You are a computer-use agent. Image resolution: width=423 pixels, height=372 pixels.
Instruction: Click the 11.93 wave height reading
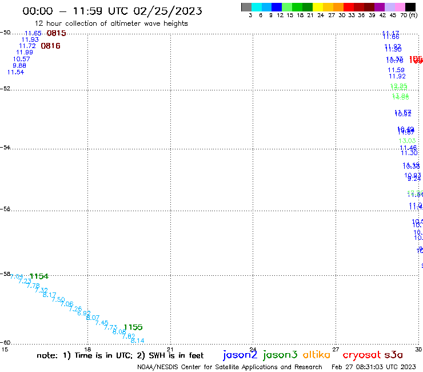[x=30, y=39]
